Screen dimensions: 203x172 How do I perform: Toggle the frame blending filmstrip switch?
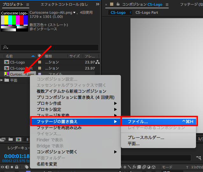tap(139, 167)
